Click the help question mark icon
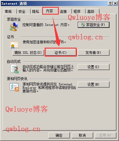 pyautogui.click(x=110, y=3)
